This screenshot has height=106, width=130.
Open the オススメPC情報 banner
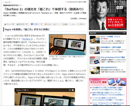tap(108, 82)
